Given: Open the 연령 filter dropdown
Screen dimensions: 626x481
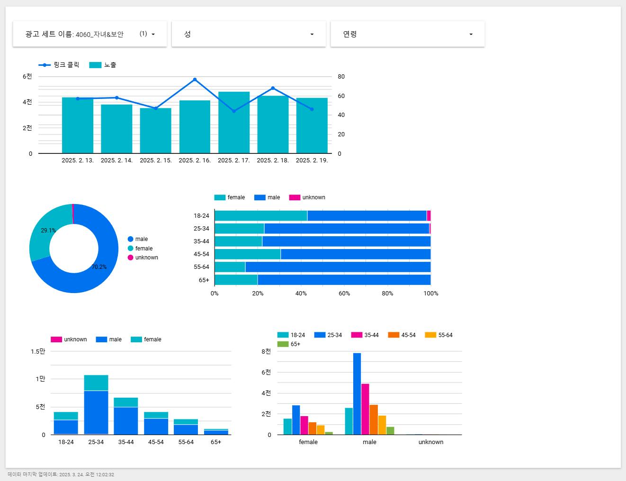Looking at the screenshot, I should coord(407,34).
